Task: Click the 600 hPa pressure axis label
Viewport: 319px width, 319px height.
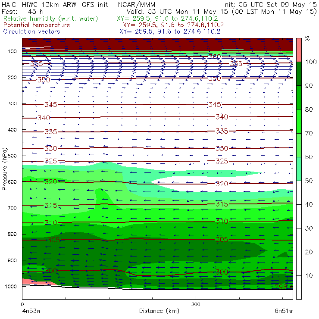Action: (12, 182)
